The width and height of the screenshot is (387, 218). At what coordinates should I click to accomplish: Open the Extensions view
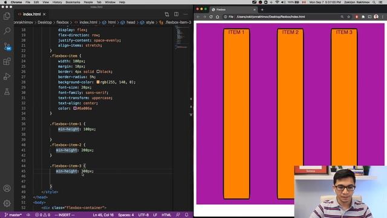(x=7, y=61)
